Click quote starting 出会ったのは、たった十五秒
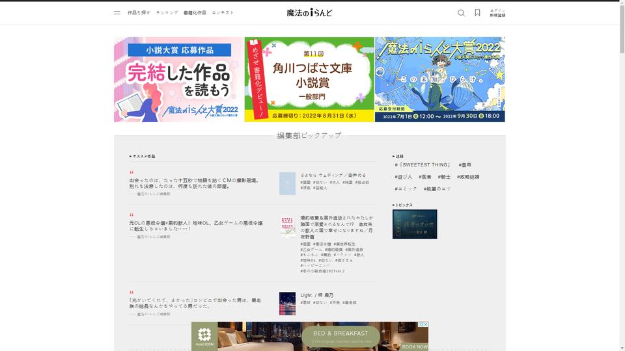625x351 pixels. (x=194, y=183)
